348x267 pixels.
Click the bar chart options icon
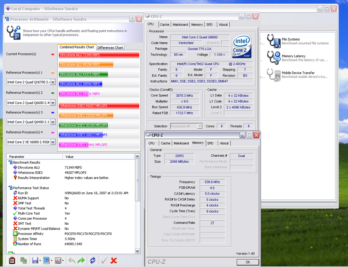pyautogui.click(x=46, y=261)
